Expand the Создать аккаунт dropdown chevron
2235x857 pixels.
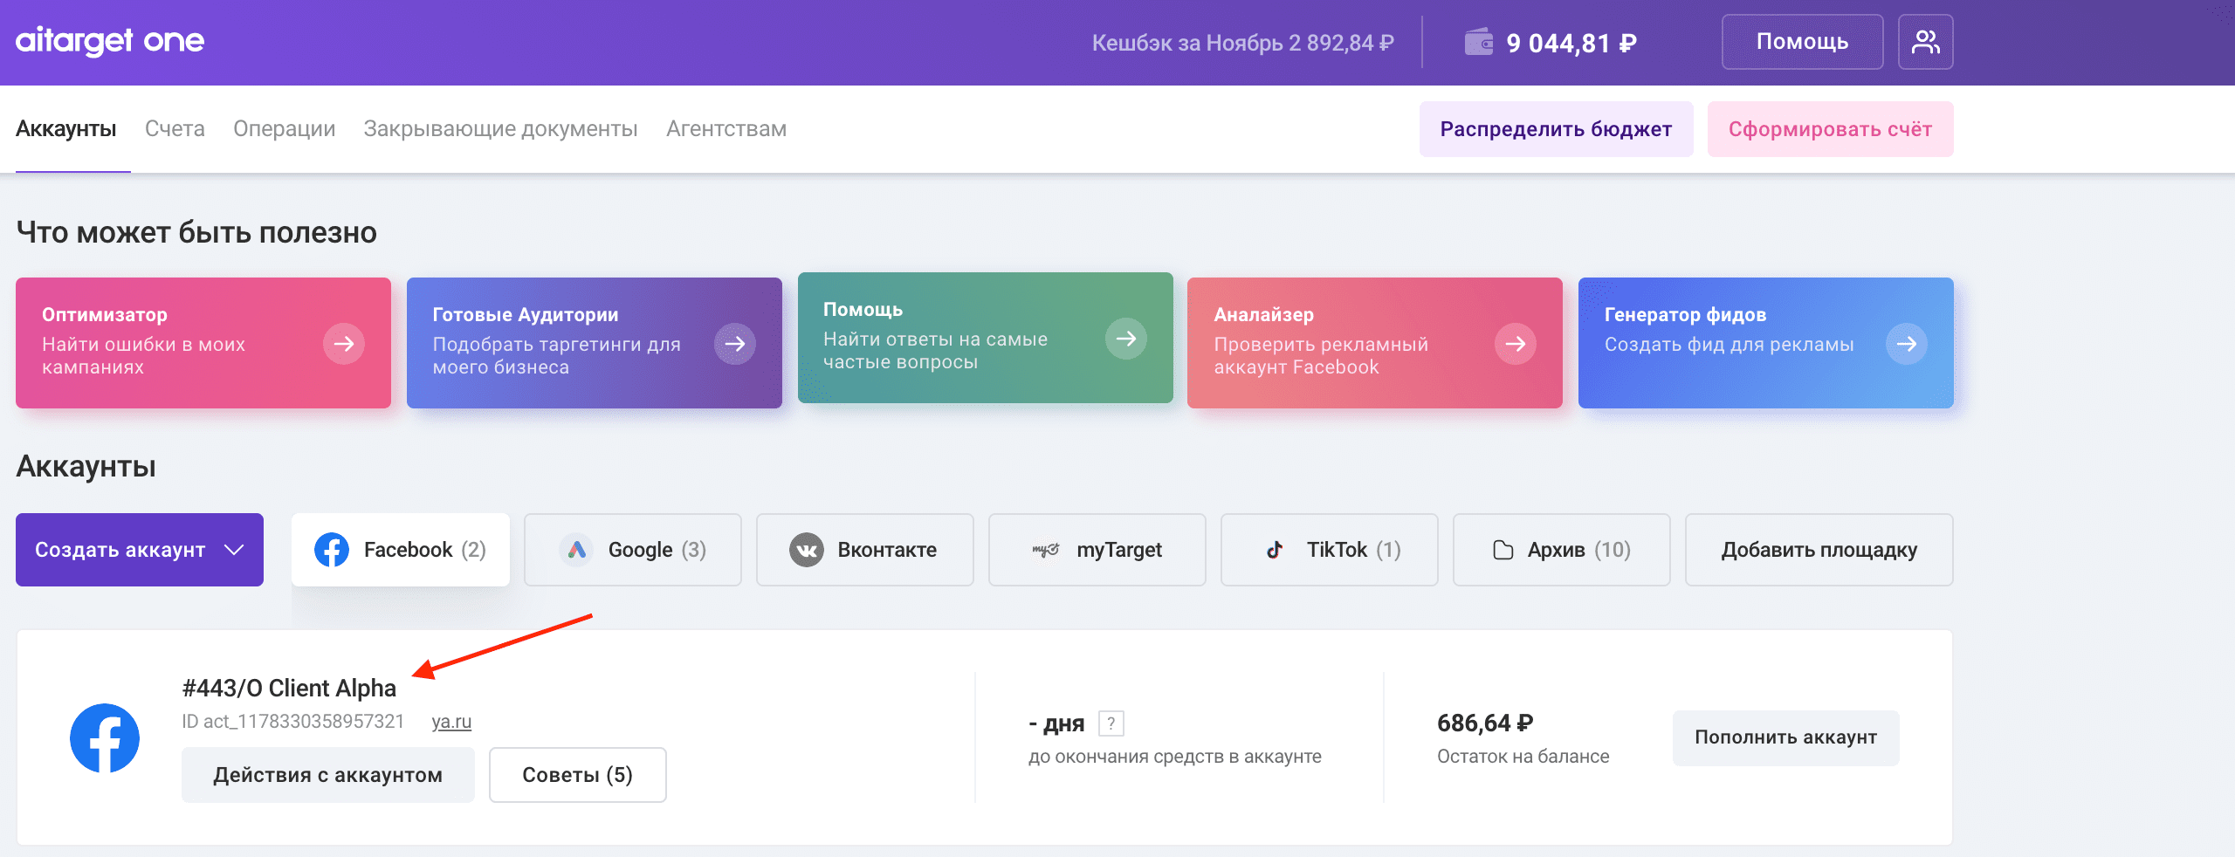tap(233, 550)
